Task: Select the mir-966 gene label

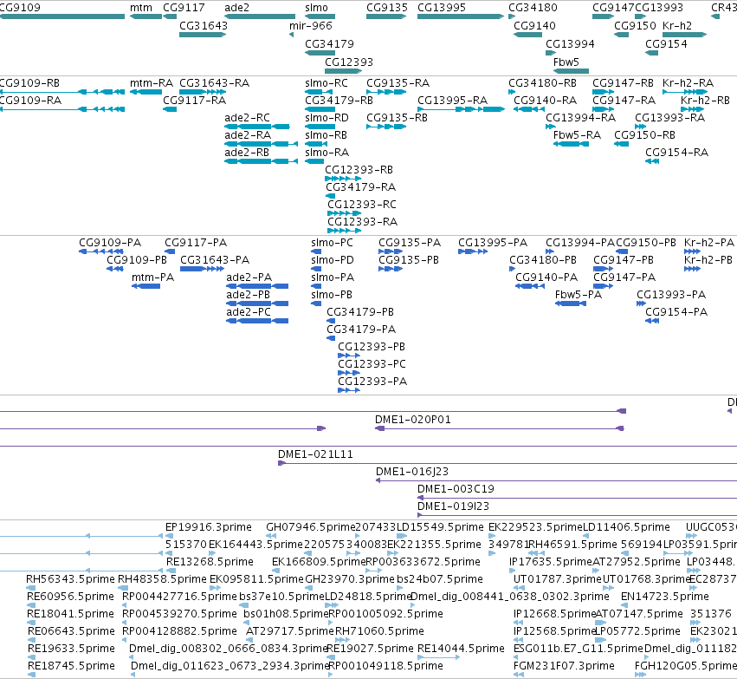Action: (x=310, y=25)
